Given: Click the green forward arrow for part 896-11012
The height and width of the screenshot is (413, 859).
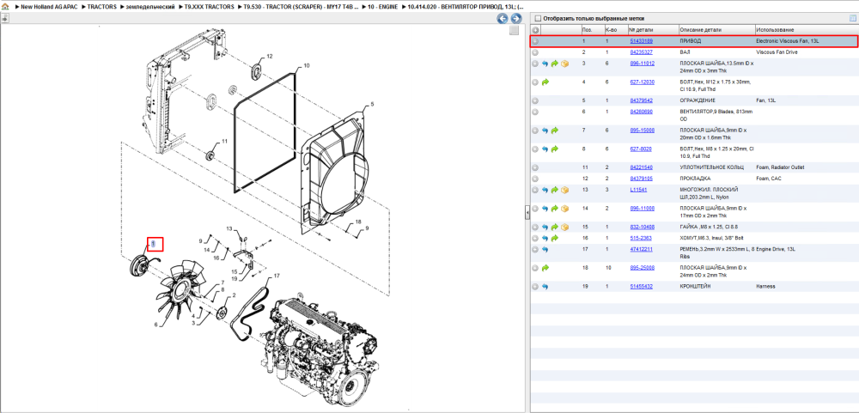Looking at the screenshot, I should point(554,64).
